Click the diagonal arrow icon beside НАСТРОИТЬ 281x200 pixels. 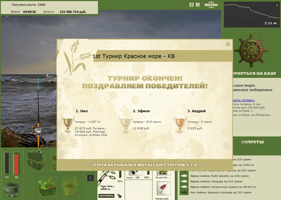click(119, 196)
